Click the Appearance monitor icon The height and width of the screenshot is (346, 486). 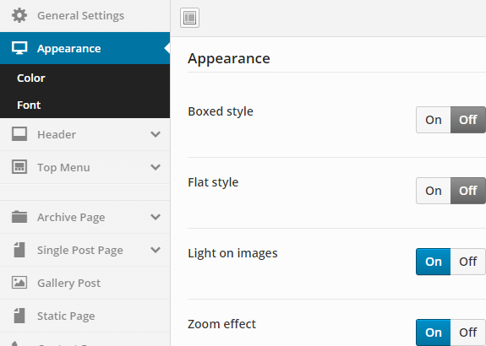point(19,48)
